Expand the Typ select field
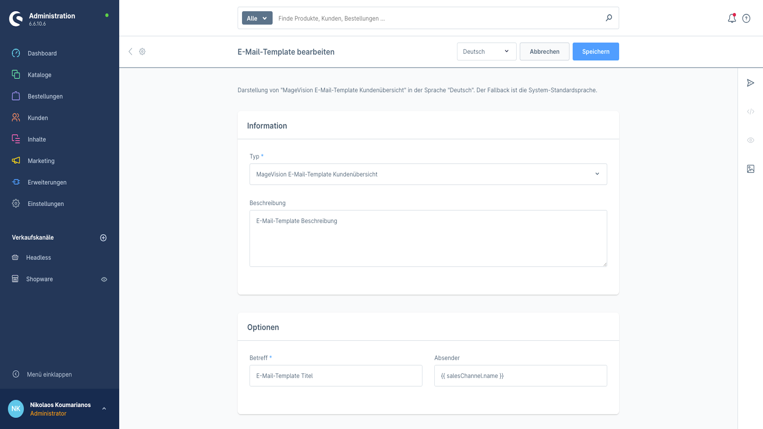 click(428, 174)
